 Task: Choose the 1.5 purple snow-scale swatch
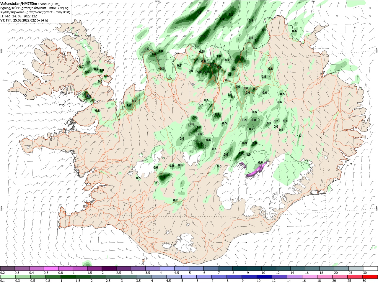pos(94,268)
